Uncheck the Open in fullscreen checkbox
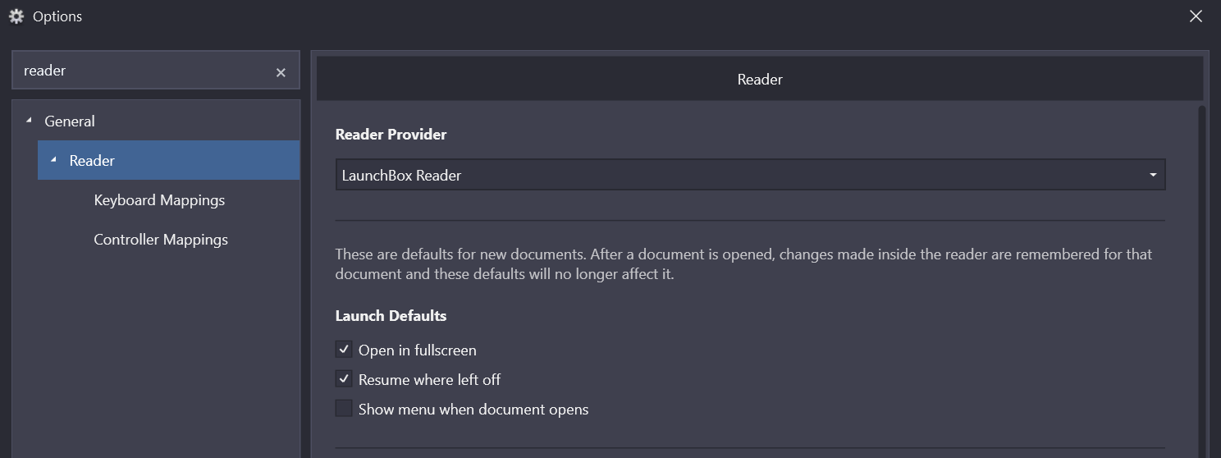The height and width of the screenshot is (458, 1221). click(x=344, y=350)
